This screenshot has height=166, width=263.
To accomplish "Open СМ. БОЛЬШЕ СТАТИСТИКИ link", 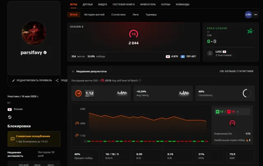I will pos(237,71).
